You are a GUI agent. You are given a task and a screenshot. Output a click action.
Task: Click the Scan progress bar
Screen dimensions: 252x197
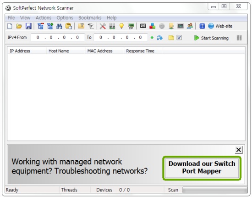[x=215, y=190]
